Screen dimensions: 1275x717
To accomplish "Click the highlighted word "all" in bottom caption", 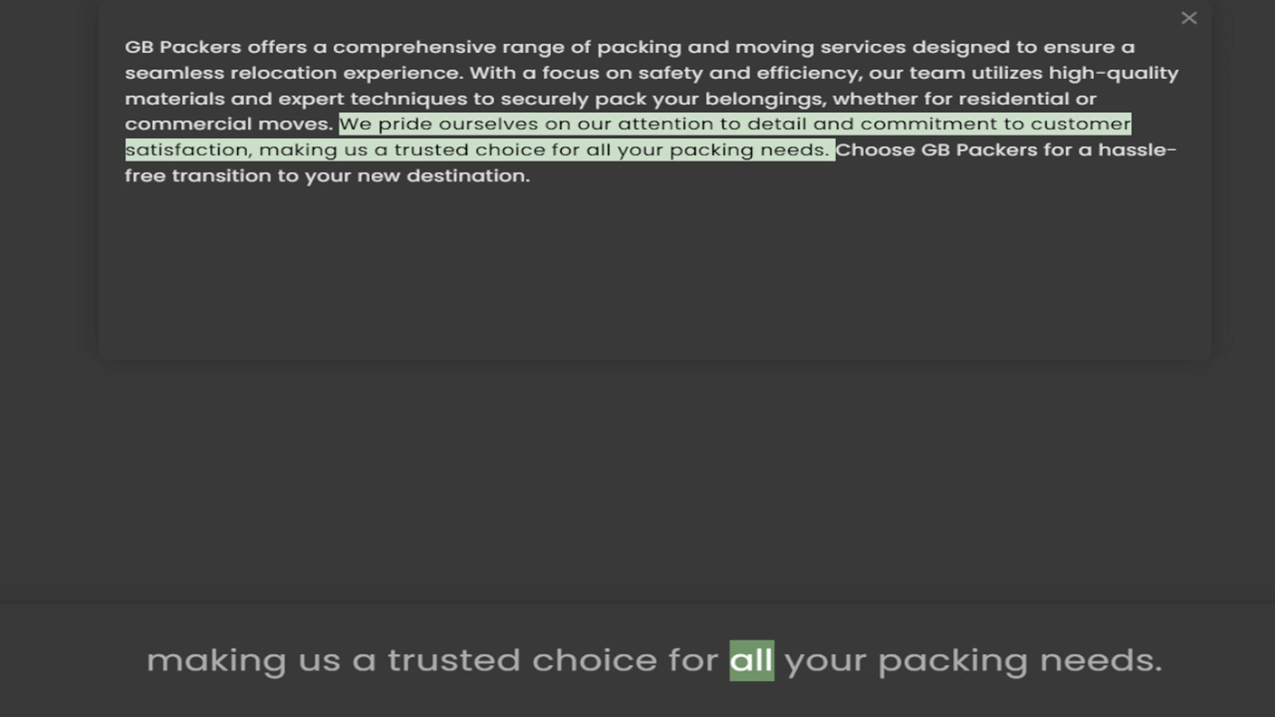I will [751, 661].
